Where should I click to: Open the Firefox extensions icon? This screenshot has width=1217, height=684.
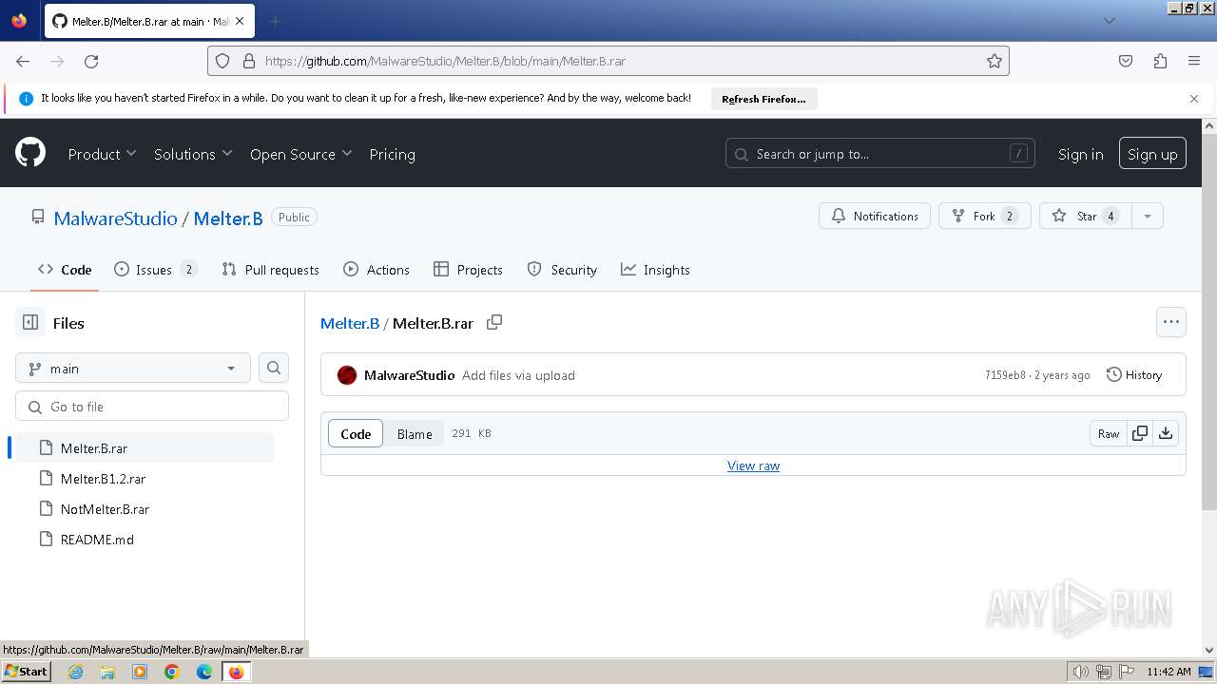(1160, 61)
